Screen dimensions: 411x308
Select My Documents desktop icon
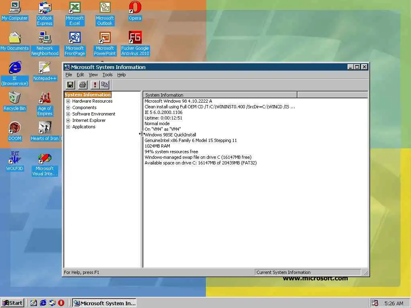click(x=15, y=41)
